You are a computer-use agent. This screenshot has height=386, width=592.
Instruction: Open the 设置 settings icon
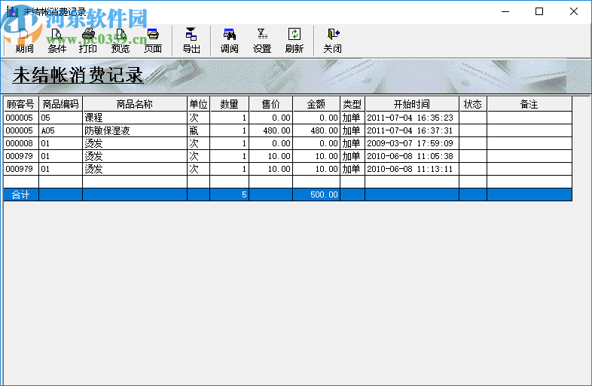click(262, 41)
